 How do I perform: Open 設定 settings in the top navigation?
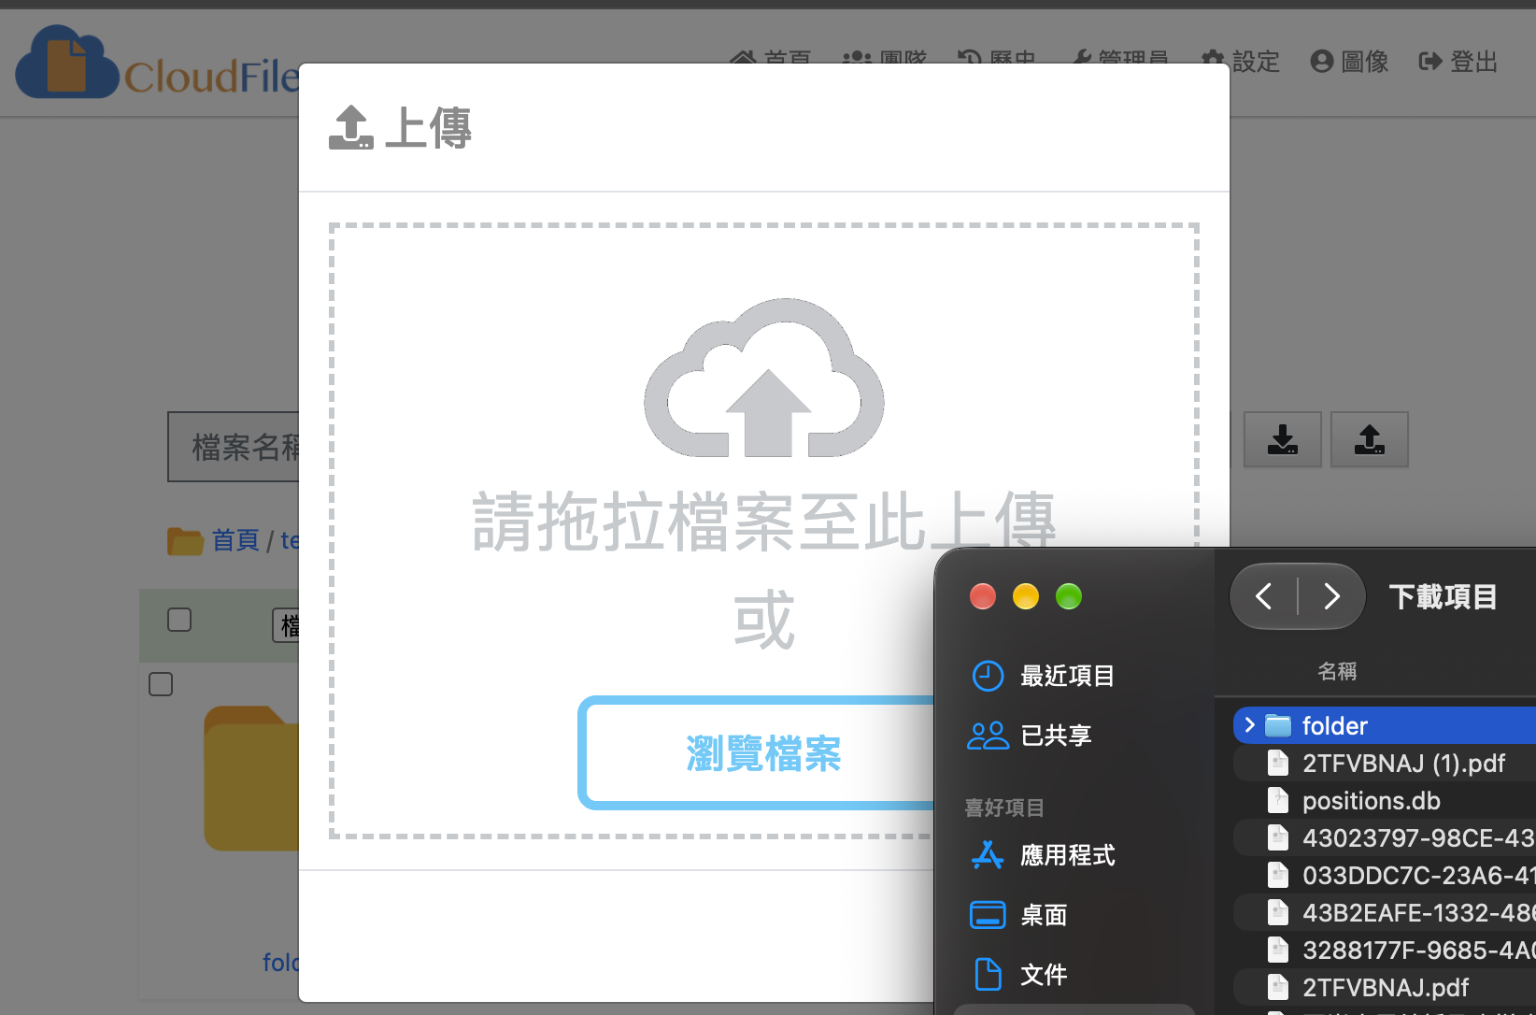pos(1241,62)
